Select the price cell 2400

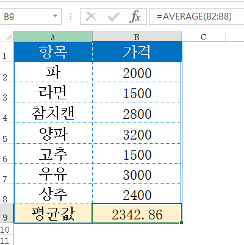coord(137,194)
